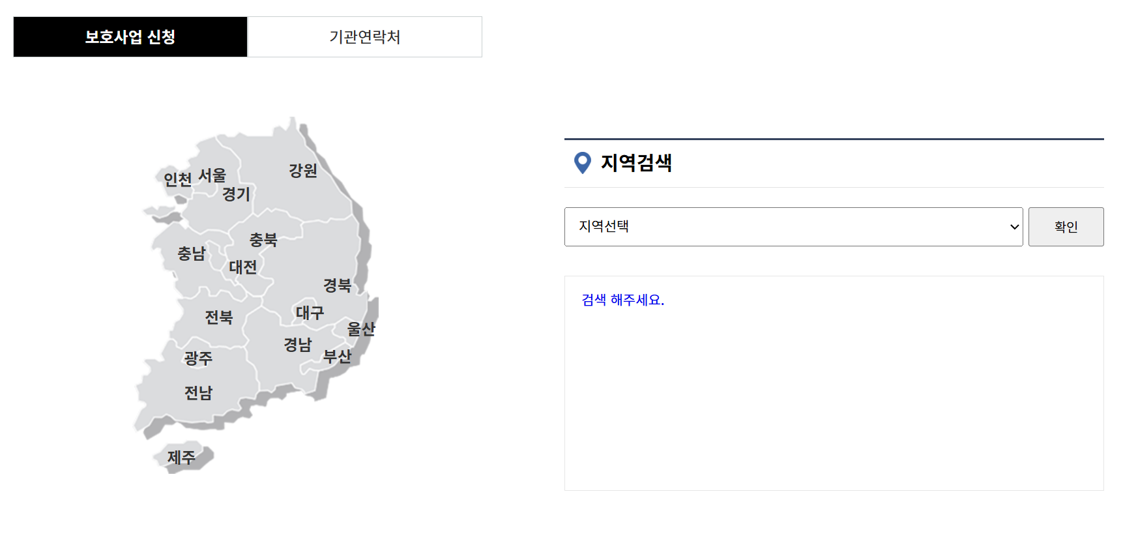Select 제주 island on the map
The height and width of the screenshot is (541, 1123).
(181, 458)
